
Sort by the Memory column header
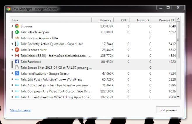coord(102,20)
